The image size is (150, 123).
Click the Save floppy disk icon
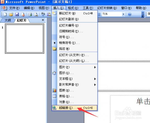pos(17,14)
